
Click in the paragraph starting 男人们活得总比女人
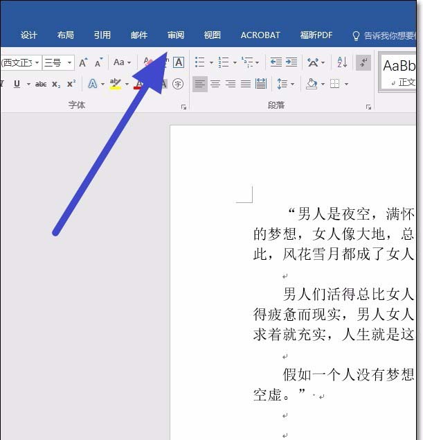point(334,315)
